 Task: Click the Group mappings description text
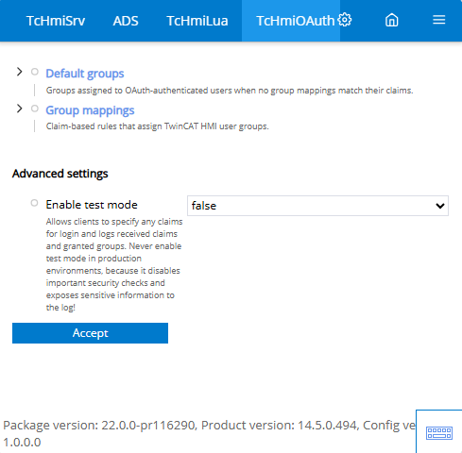pyautogui.click(x=157, y=126)
